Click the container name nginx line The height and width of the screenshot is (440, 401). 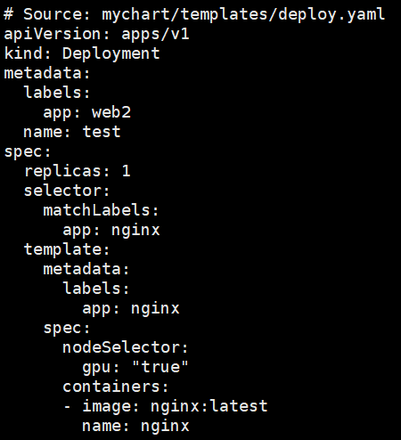(135, 426)
